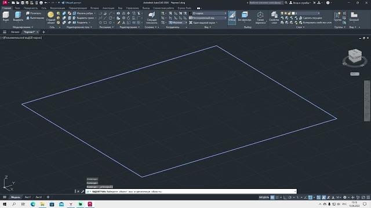Image resolution: width=371 pixels, height=208 pixels.
Task: Expand the Solid editing (Редактирование тела) panel
Action: coord(79,27)
